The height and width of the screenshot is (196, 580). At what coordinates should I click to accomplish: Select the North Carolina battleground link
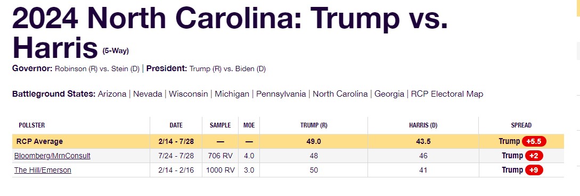[340, 94]
